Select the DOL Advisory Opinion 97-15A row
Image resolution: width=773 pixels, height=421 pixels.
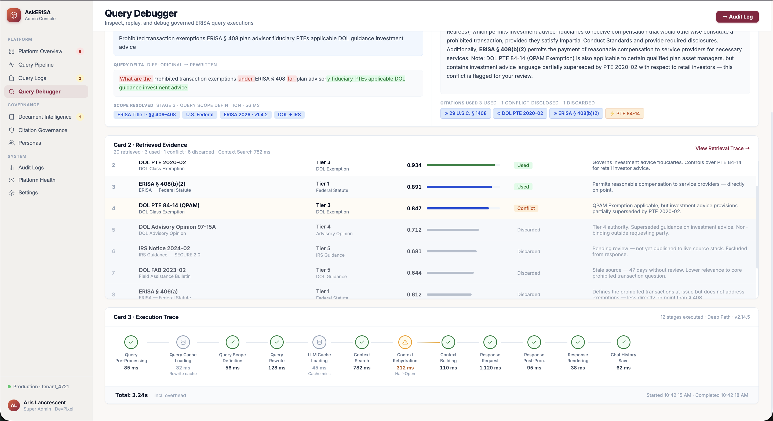tap(431, 230)
